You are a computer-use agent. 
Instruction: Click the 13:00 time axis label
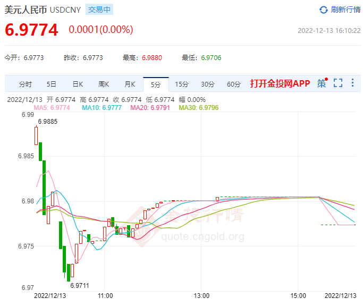tap(201, 295)
